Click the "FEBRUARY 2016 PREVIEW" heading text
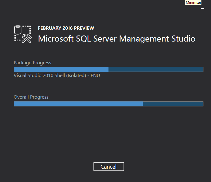 tap(66, 28)
